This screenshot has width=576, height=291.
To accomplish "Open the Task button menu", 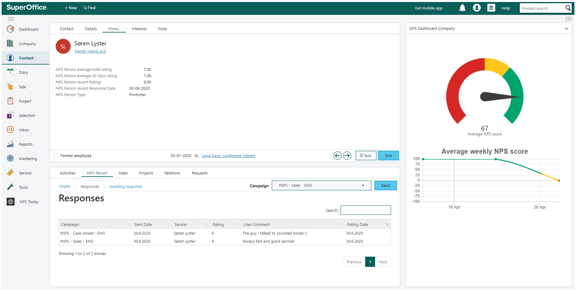I will click(x=366, y=156).
